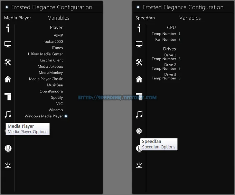
Task: Click the Fan Number label
Action: point(166,39)
